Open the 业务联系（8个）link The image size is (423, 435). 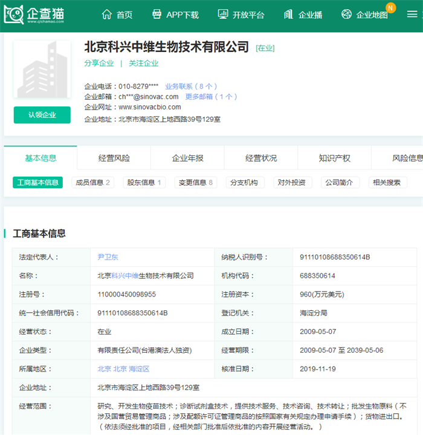coord(191,87)
